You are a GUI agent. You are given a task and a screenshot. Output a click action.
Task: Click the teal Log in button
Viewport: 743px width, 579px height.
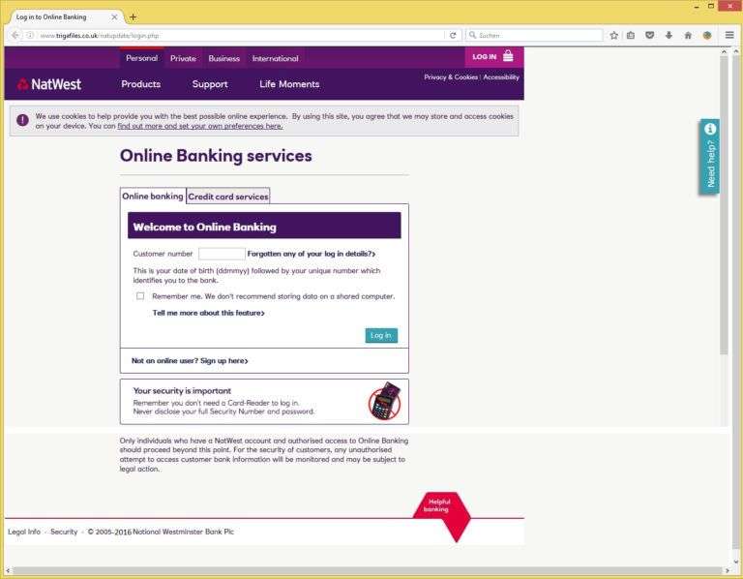tap(381, 335)
